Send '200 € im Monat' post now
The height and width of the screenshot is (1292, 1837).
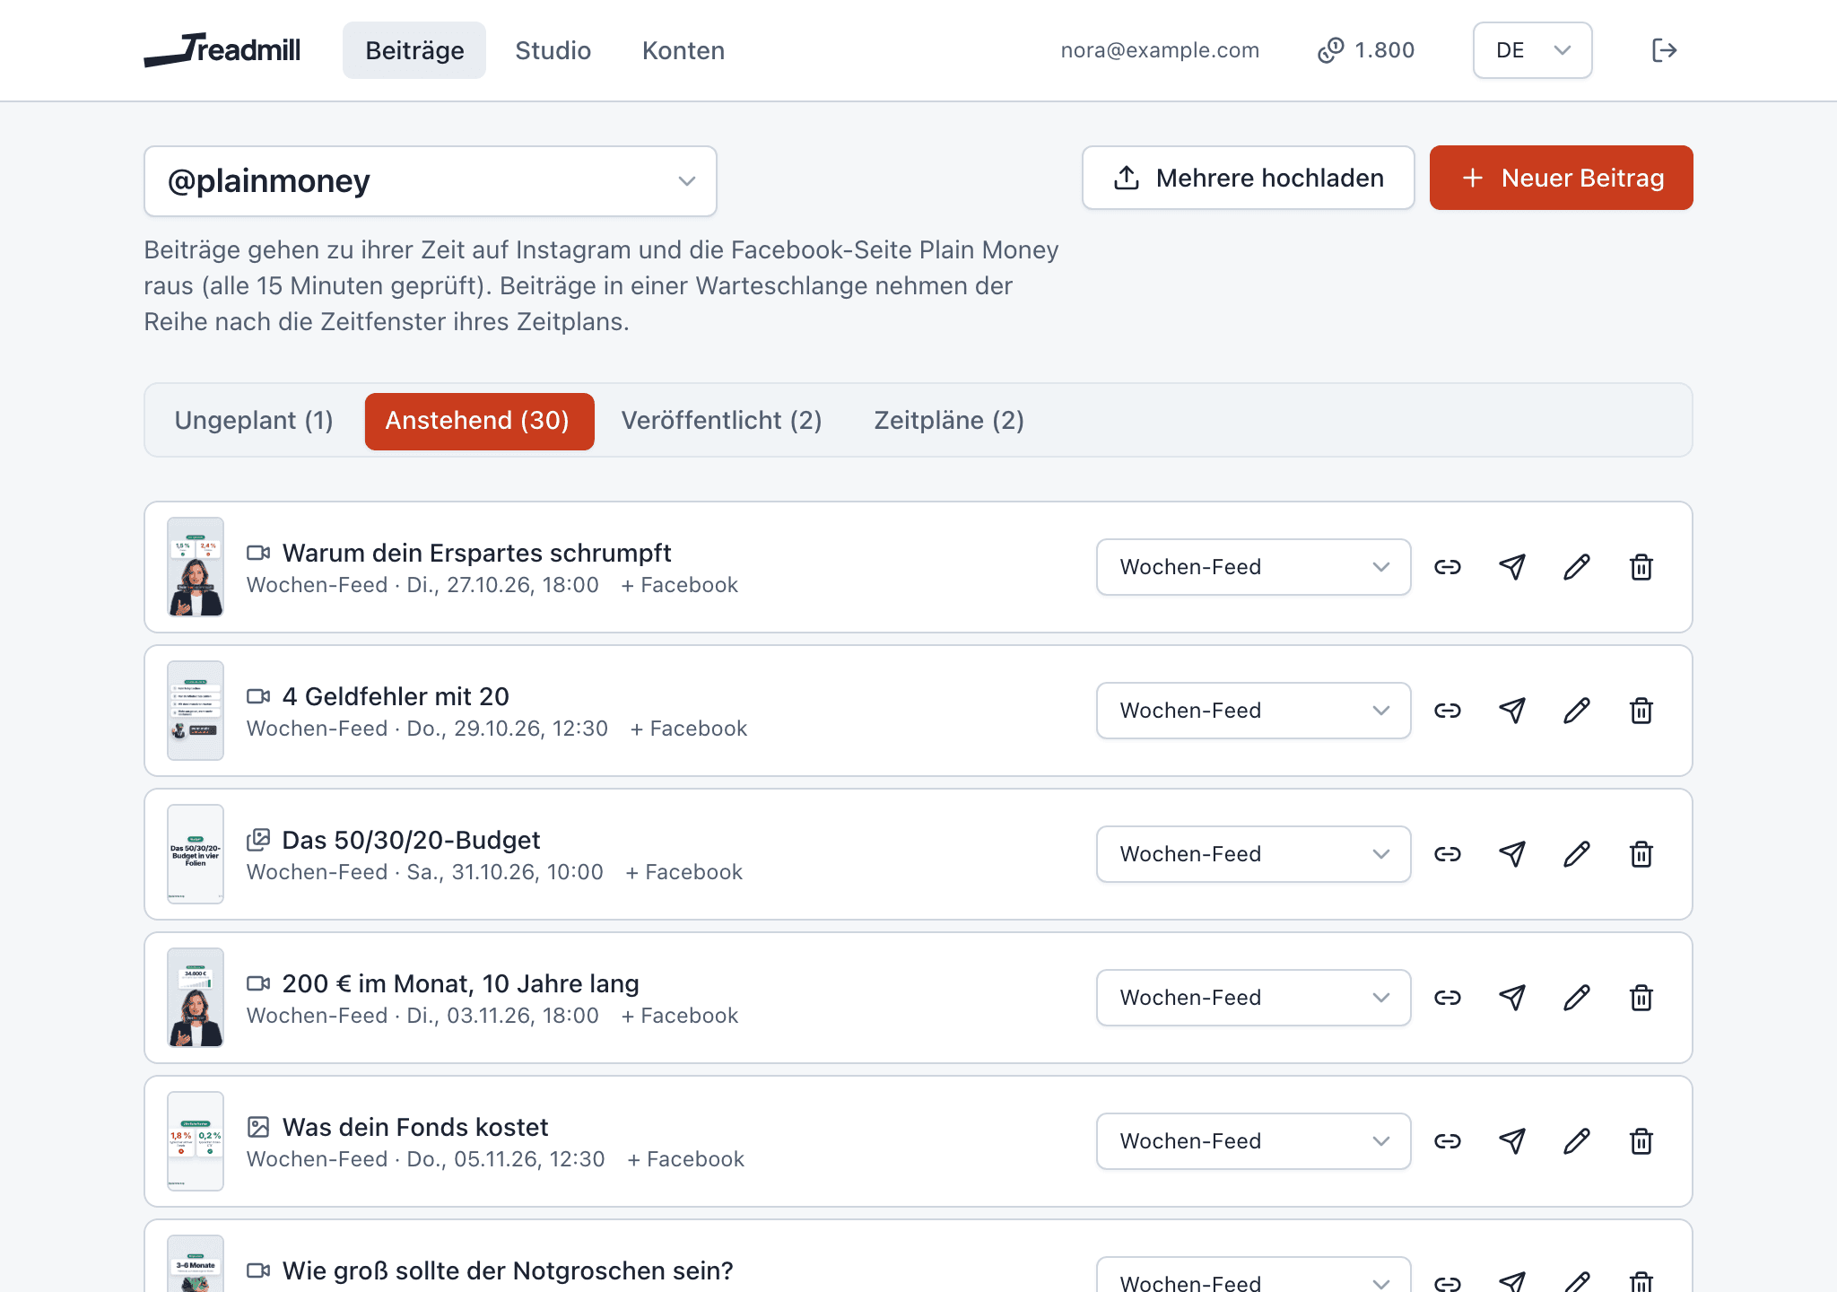(1512, 998)
